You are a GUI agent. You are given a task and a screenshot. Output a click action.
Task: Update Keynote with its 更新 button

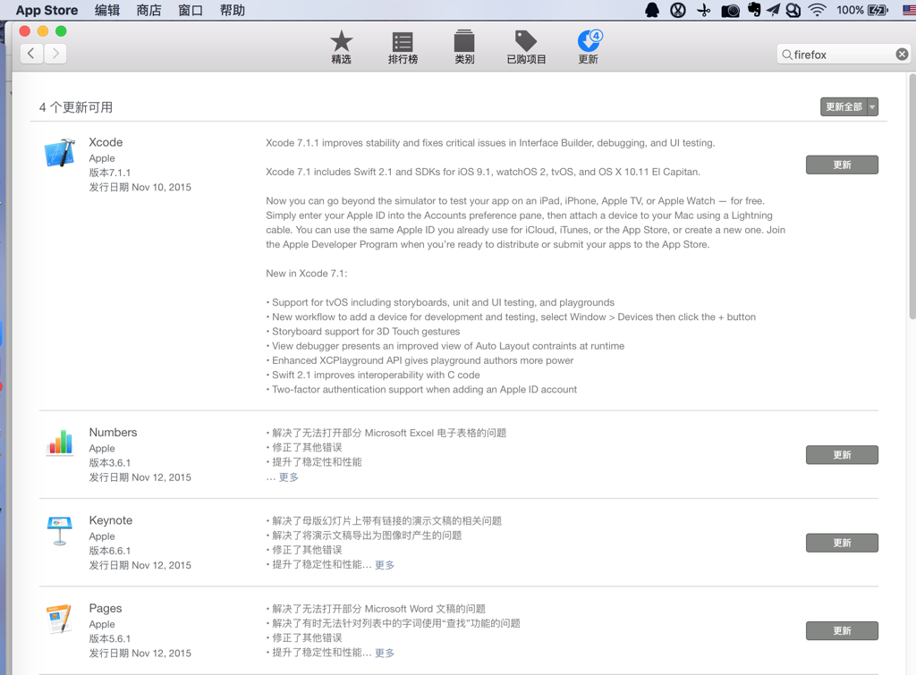842,543
